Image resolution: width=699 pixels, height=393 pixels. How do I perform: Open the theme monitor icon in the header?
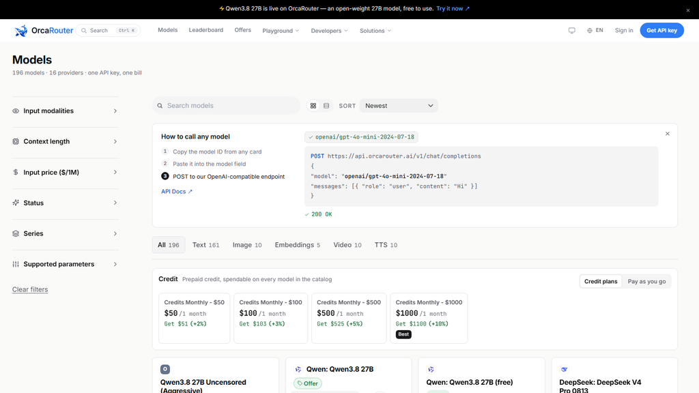click(571, 30)
